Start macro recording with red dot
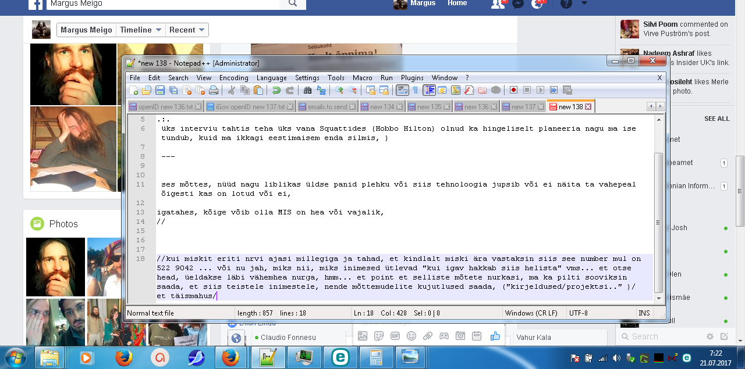 513,90
